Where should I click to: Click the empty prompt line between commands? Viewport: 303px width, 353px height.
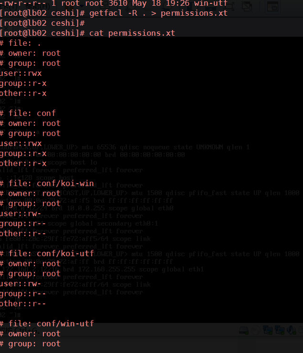[42, 23]
